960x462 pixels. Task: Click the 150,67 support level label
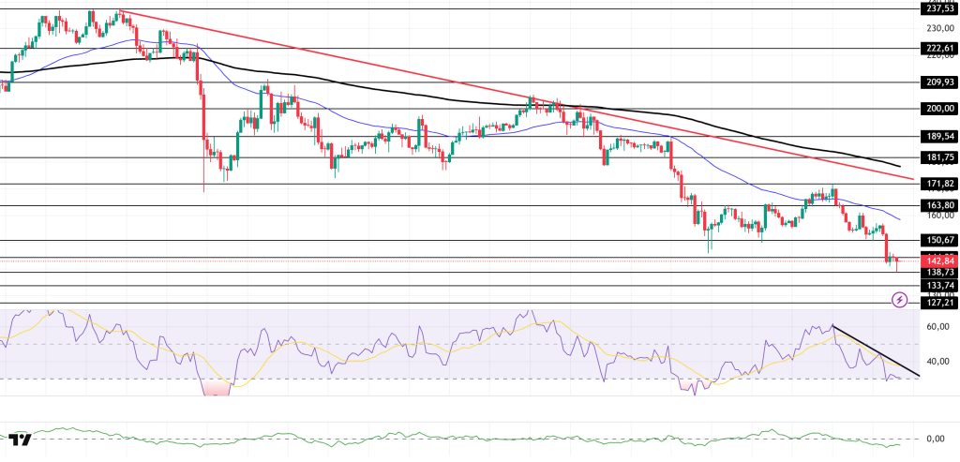937,241
